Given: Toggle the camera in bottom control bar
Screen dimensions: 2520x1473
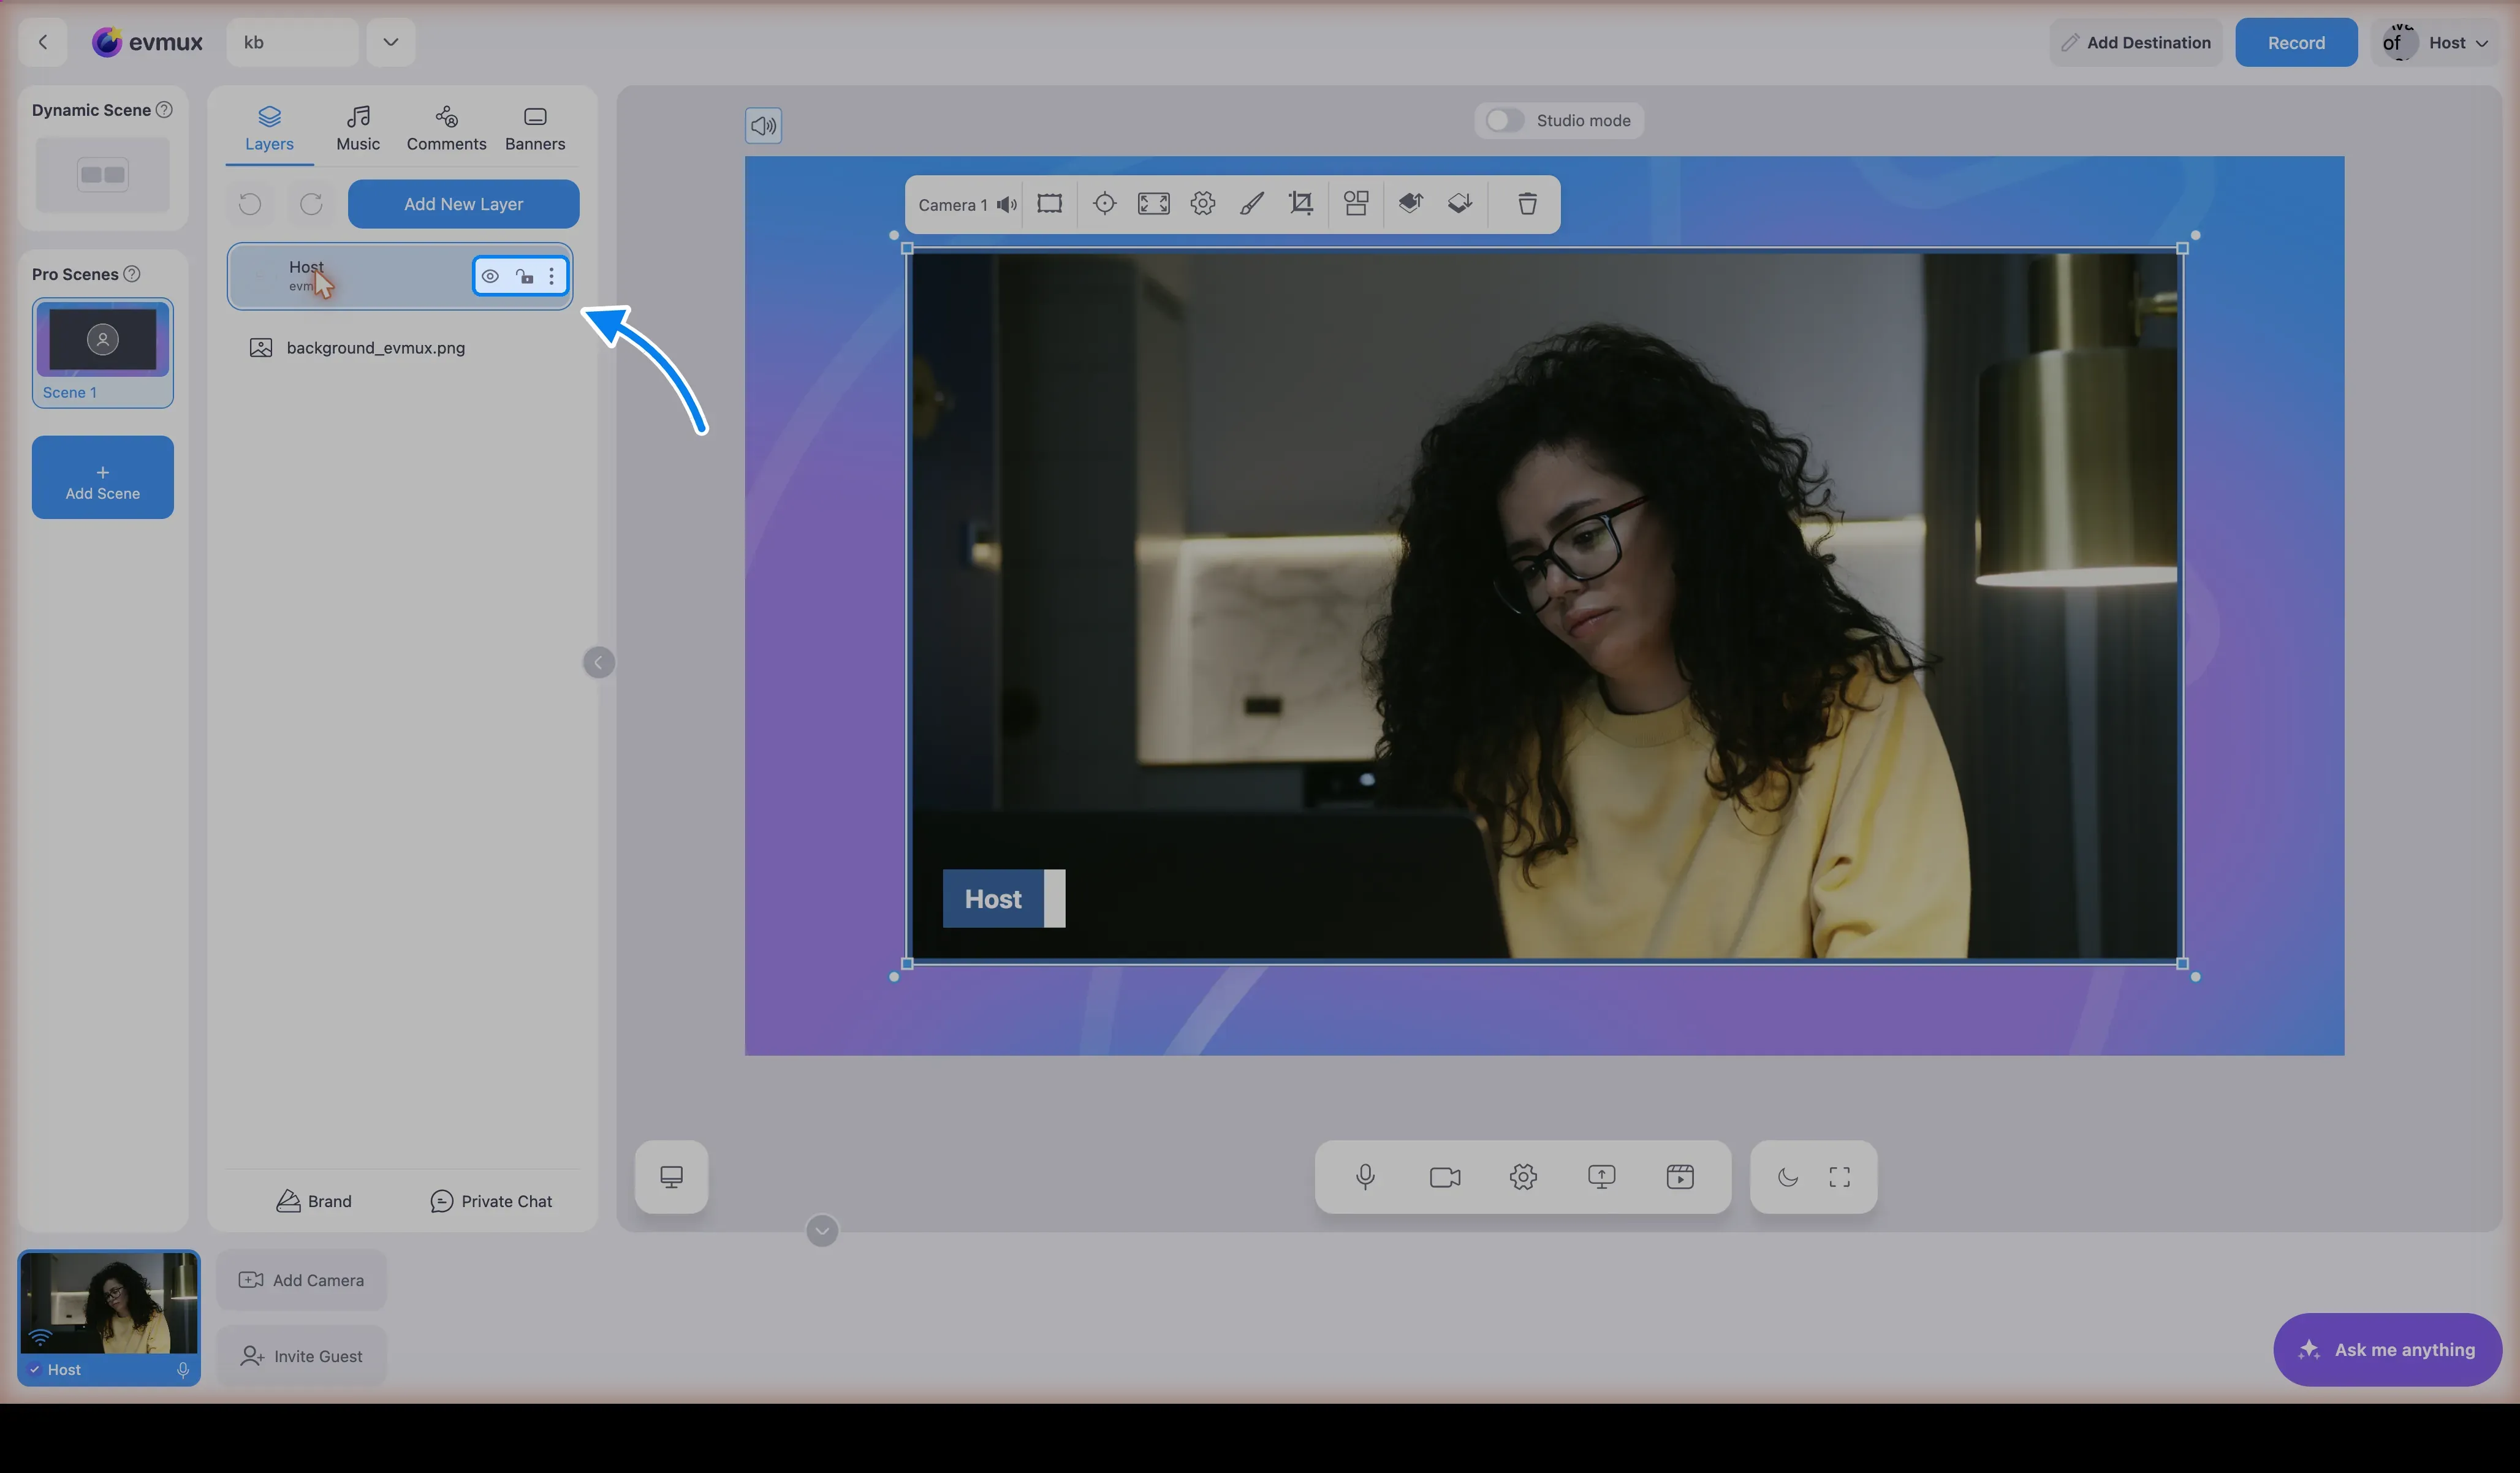Looking at the screenshot, I should pyautogui.click(x=1445, y=1177).
